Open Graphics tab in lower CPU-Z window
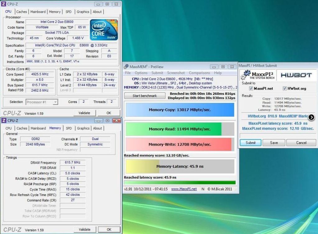 [83, 128]
